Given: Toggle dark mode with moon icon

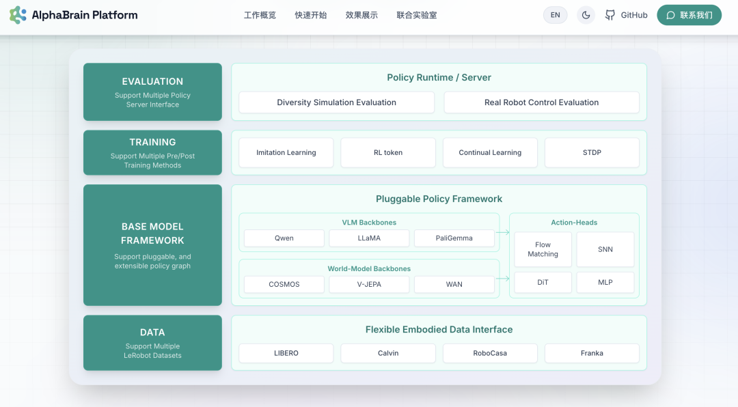Looking at the screenshot, I should (x=586, y=15).
